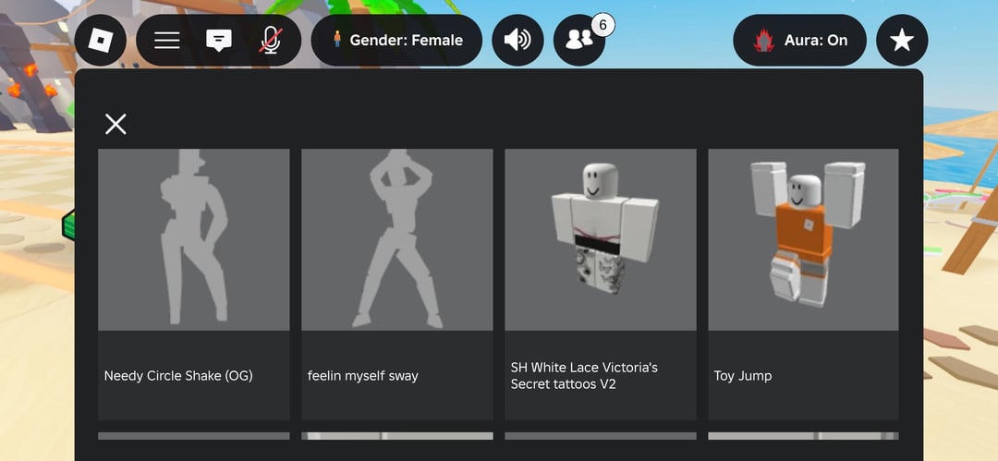The image size is (998, 461).
Task: Click the star favorites icon
Action: [x=901, y=41]
